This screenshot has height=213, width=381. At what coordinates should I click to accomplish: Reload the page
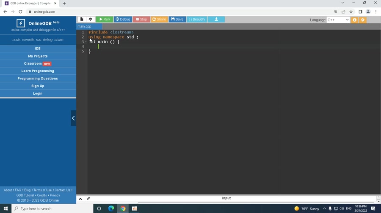point(20,12)
